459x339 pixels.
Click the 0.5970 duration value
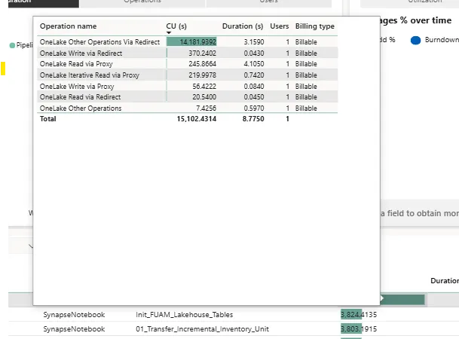254,108
